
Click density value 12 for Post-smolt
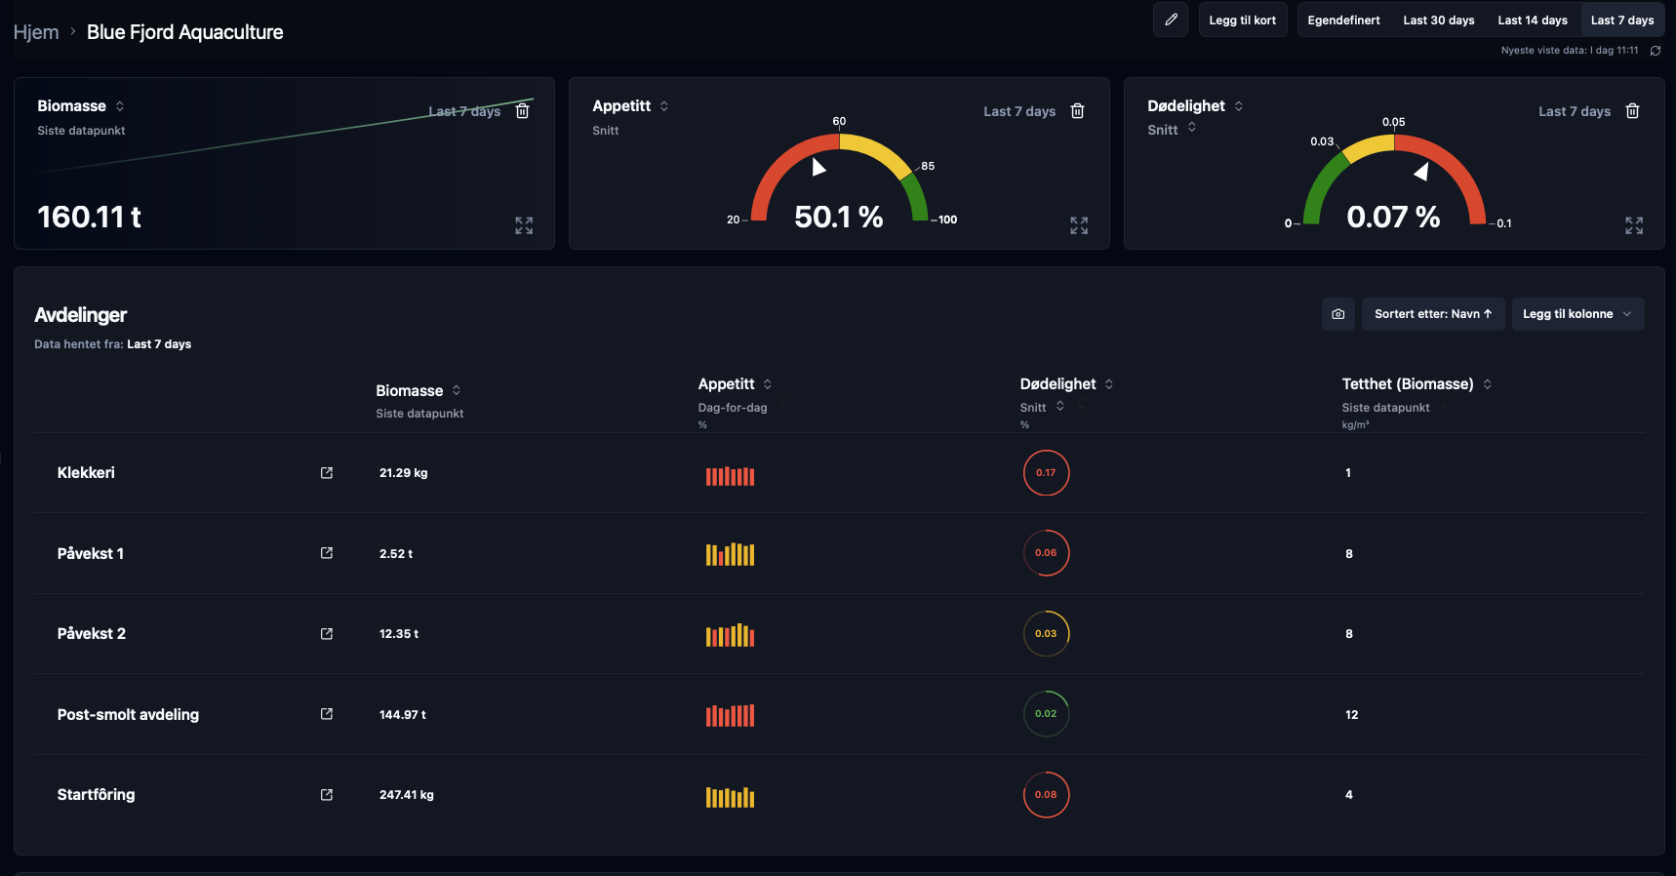click(x=1351, y=714)
